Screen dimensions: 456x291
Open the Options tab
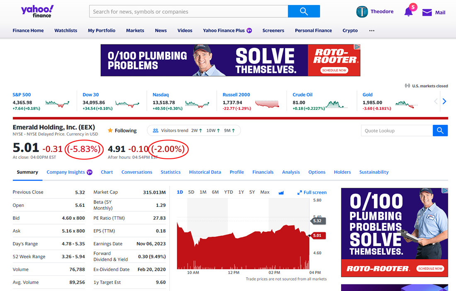[317, 172]
